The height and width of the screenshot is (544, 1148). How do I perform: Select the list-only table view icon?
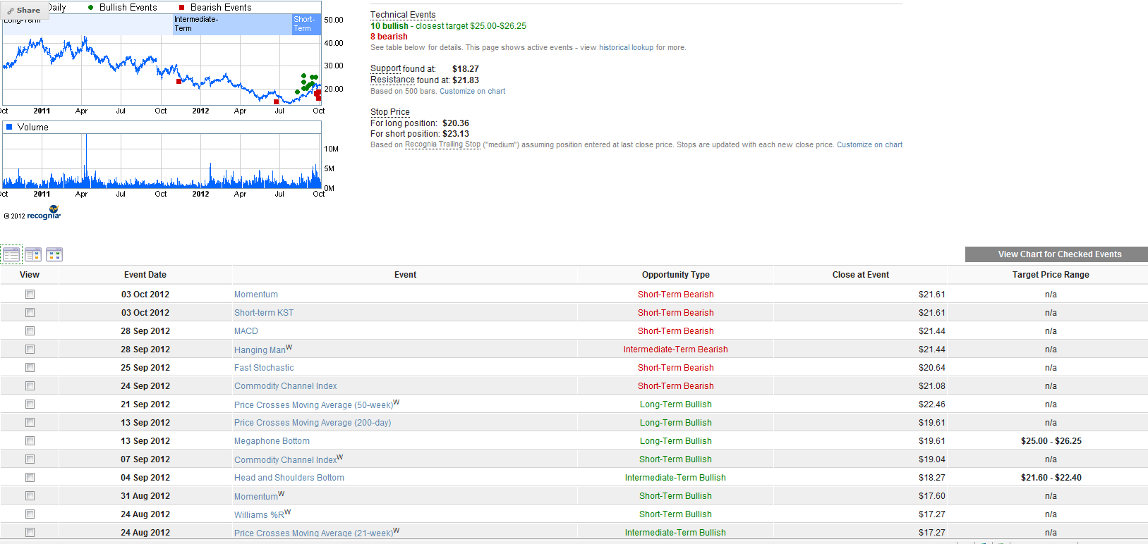click(x=11, y=254)
